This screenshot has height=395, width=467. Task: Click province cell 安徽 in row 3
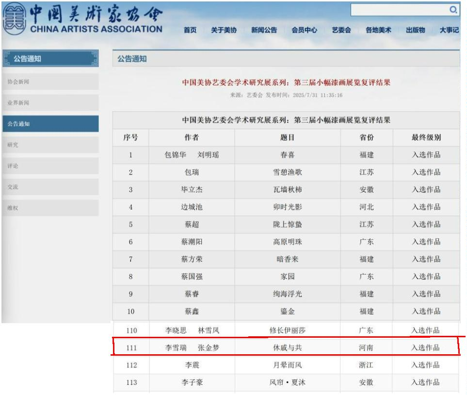(x=367, y=190)
